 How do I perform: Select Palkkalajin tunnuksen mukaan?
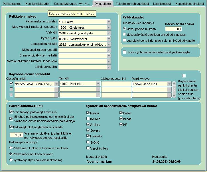click(11, 154)
